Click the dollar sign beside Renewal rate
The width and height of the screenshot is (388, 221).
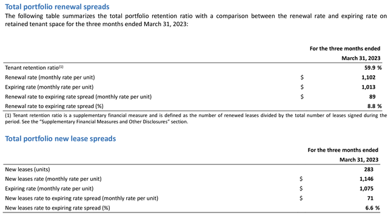tap(302, 77)
